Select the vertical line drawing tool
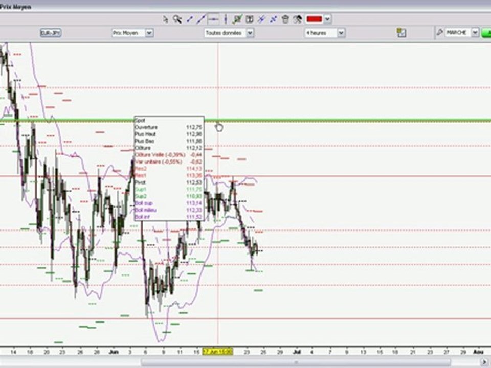 pyautogui.click(x=226, y=19)
